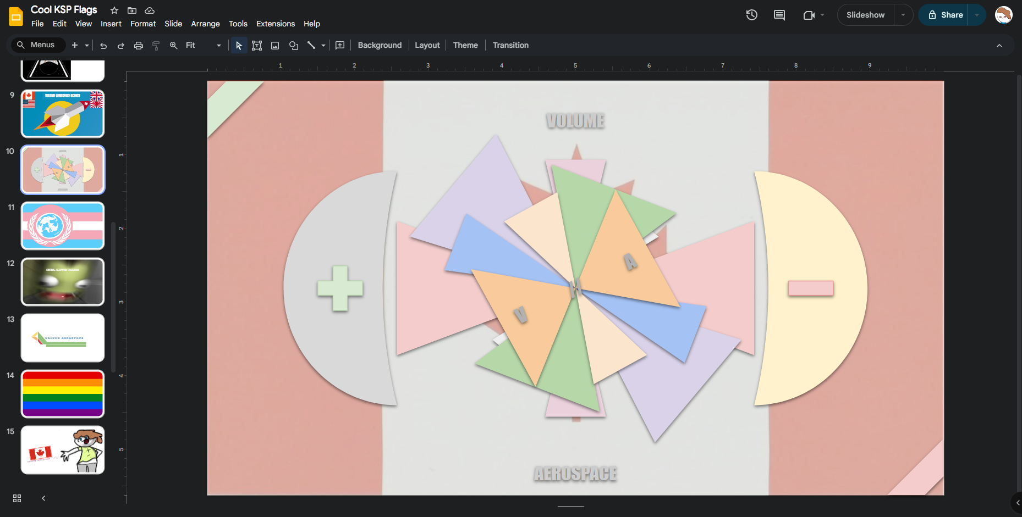Viewport: 1022px width, 517px height.
Task: Select slide 10 pinwheel thumbnail
Action: pyautogui.click(x=63, y=170)
